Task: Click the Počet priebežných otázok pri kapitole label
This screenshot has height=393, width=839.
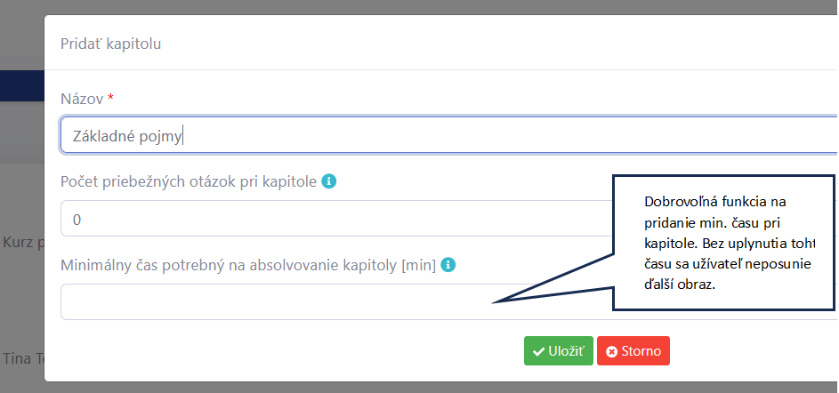Action: (x=189, y=182)
